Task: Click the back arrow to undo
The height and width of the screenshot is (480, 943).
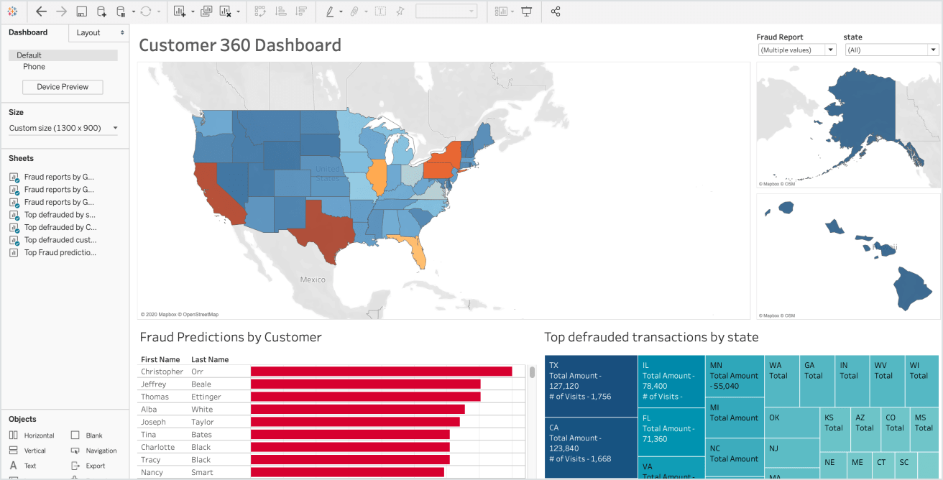Action: point(41,11)
